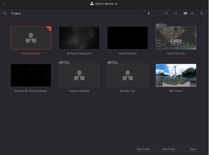Click the Fusion in Resolve label
Image resolution: width=209 pixels, height=155 pixels.
pyautogui.click(x=79, y=91)
